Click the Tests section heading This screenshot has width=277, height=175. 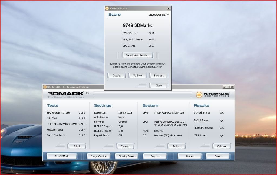[x=52, y=105]
